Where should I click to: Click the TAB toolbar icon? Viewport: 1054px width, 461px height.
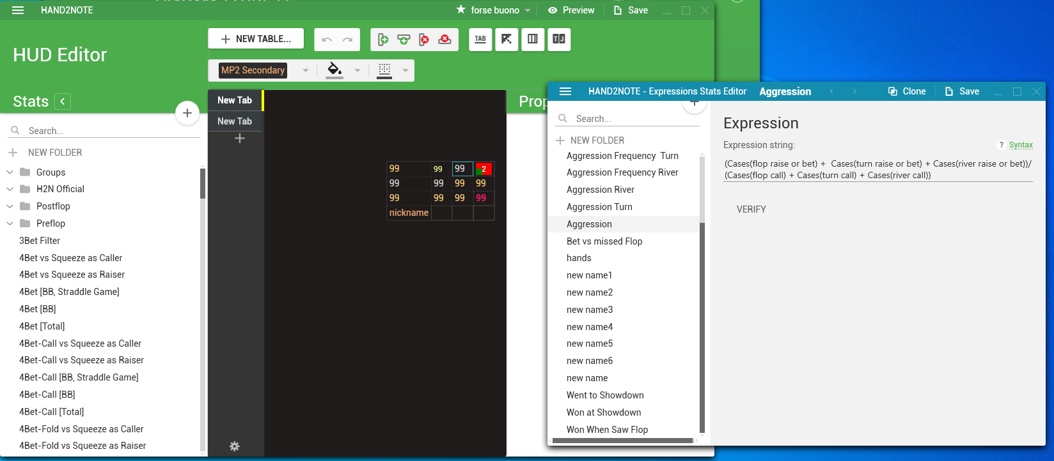[x=480, y=39]
